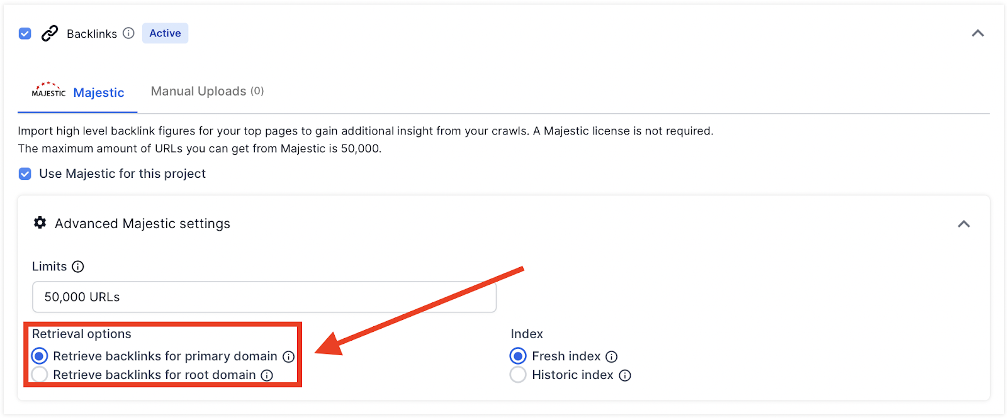Open the Limits 50,000 URLs field

pyautogui.click(x=264, y=297)
